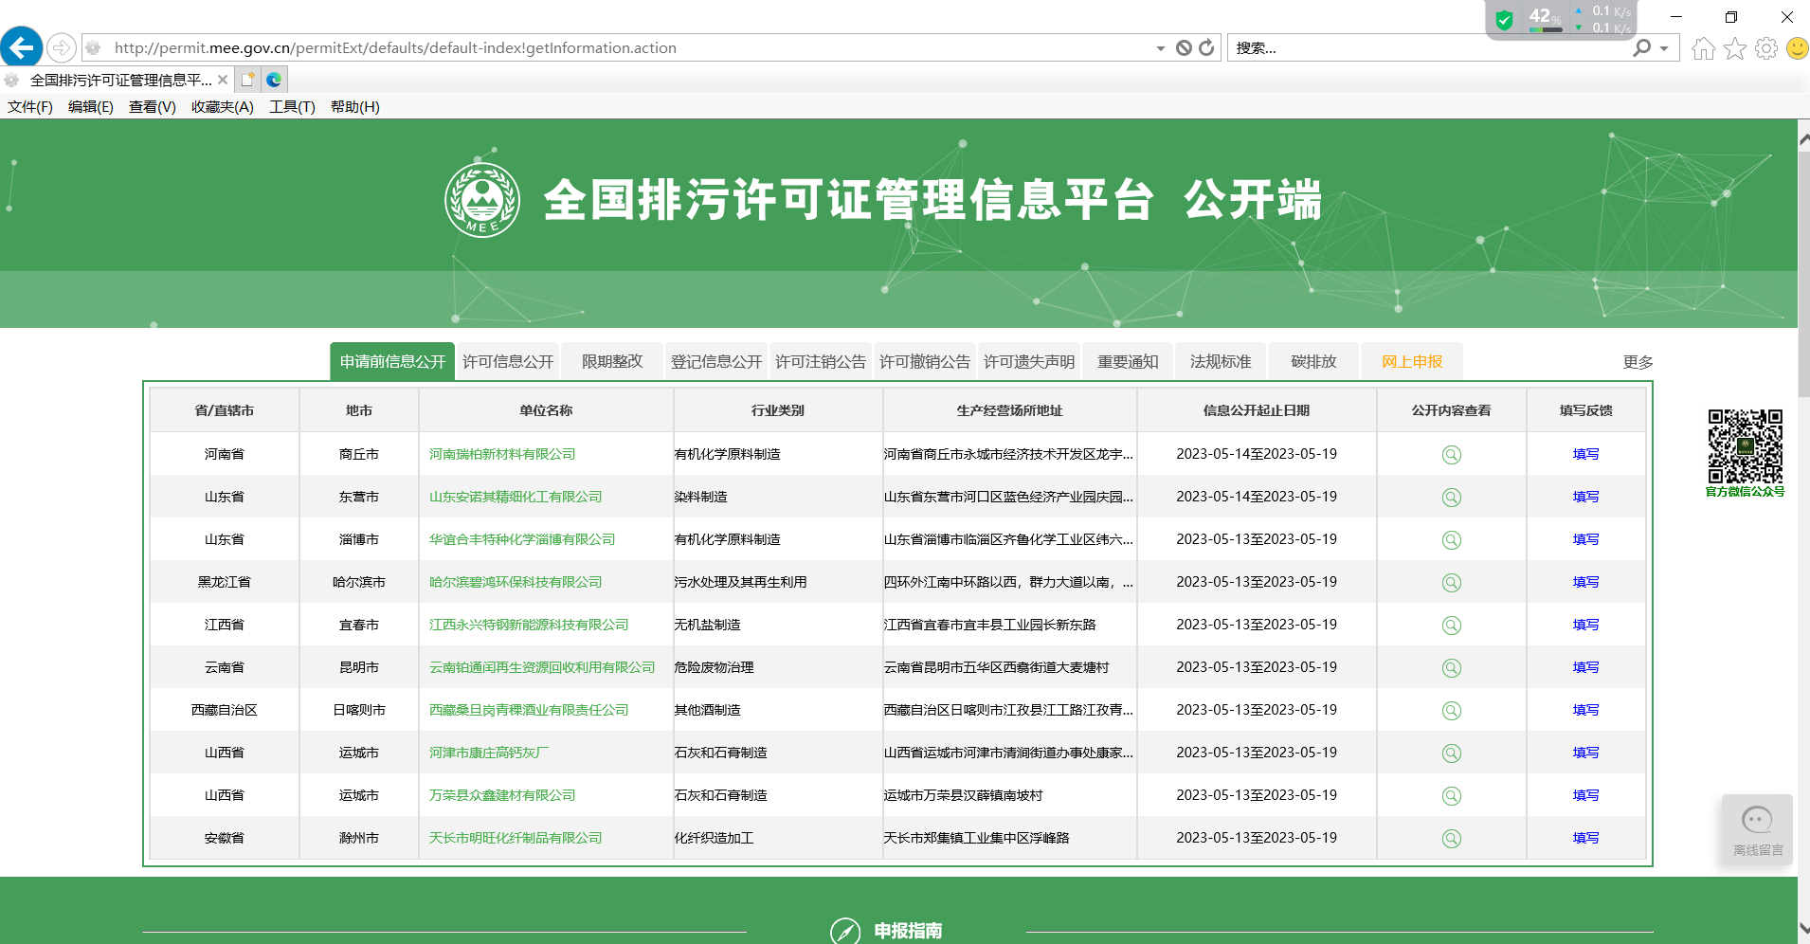Open the 查看(V) menu
This screenshot has width=1810, height=944.
coord(153,107)
